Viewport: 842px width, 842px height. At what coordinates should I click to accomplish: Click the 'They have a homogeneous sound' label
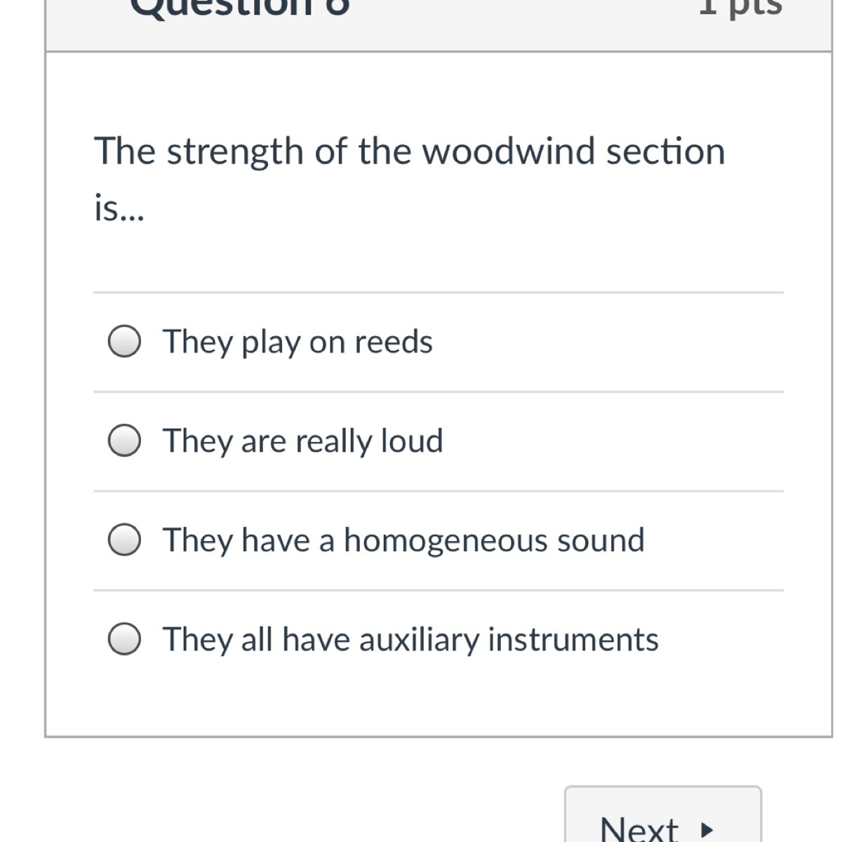(x=403, y=540)
